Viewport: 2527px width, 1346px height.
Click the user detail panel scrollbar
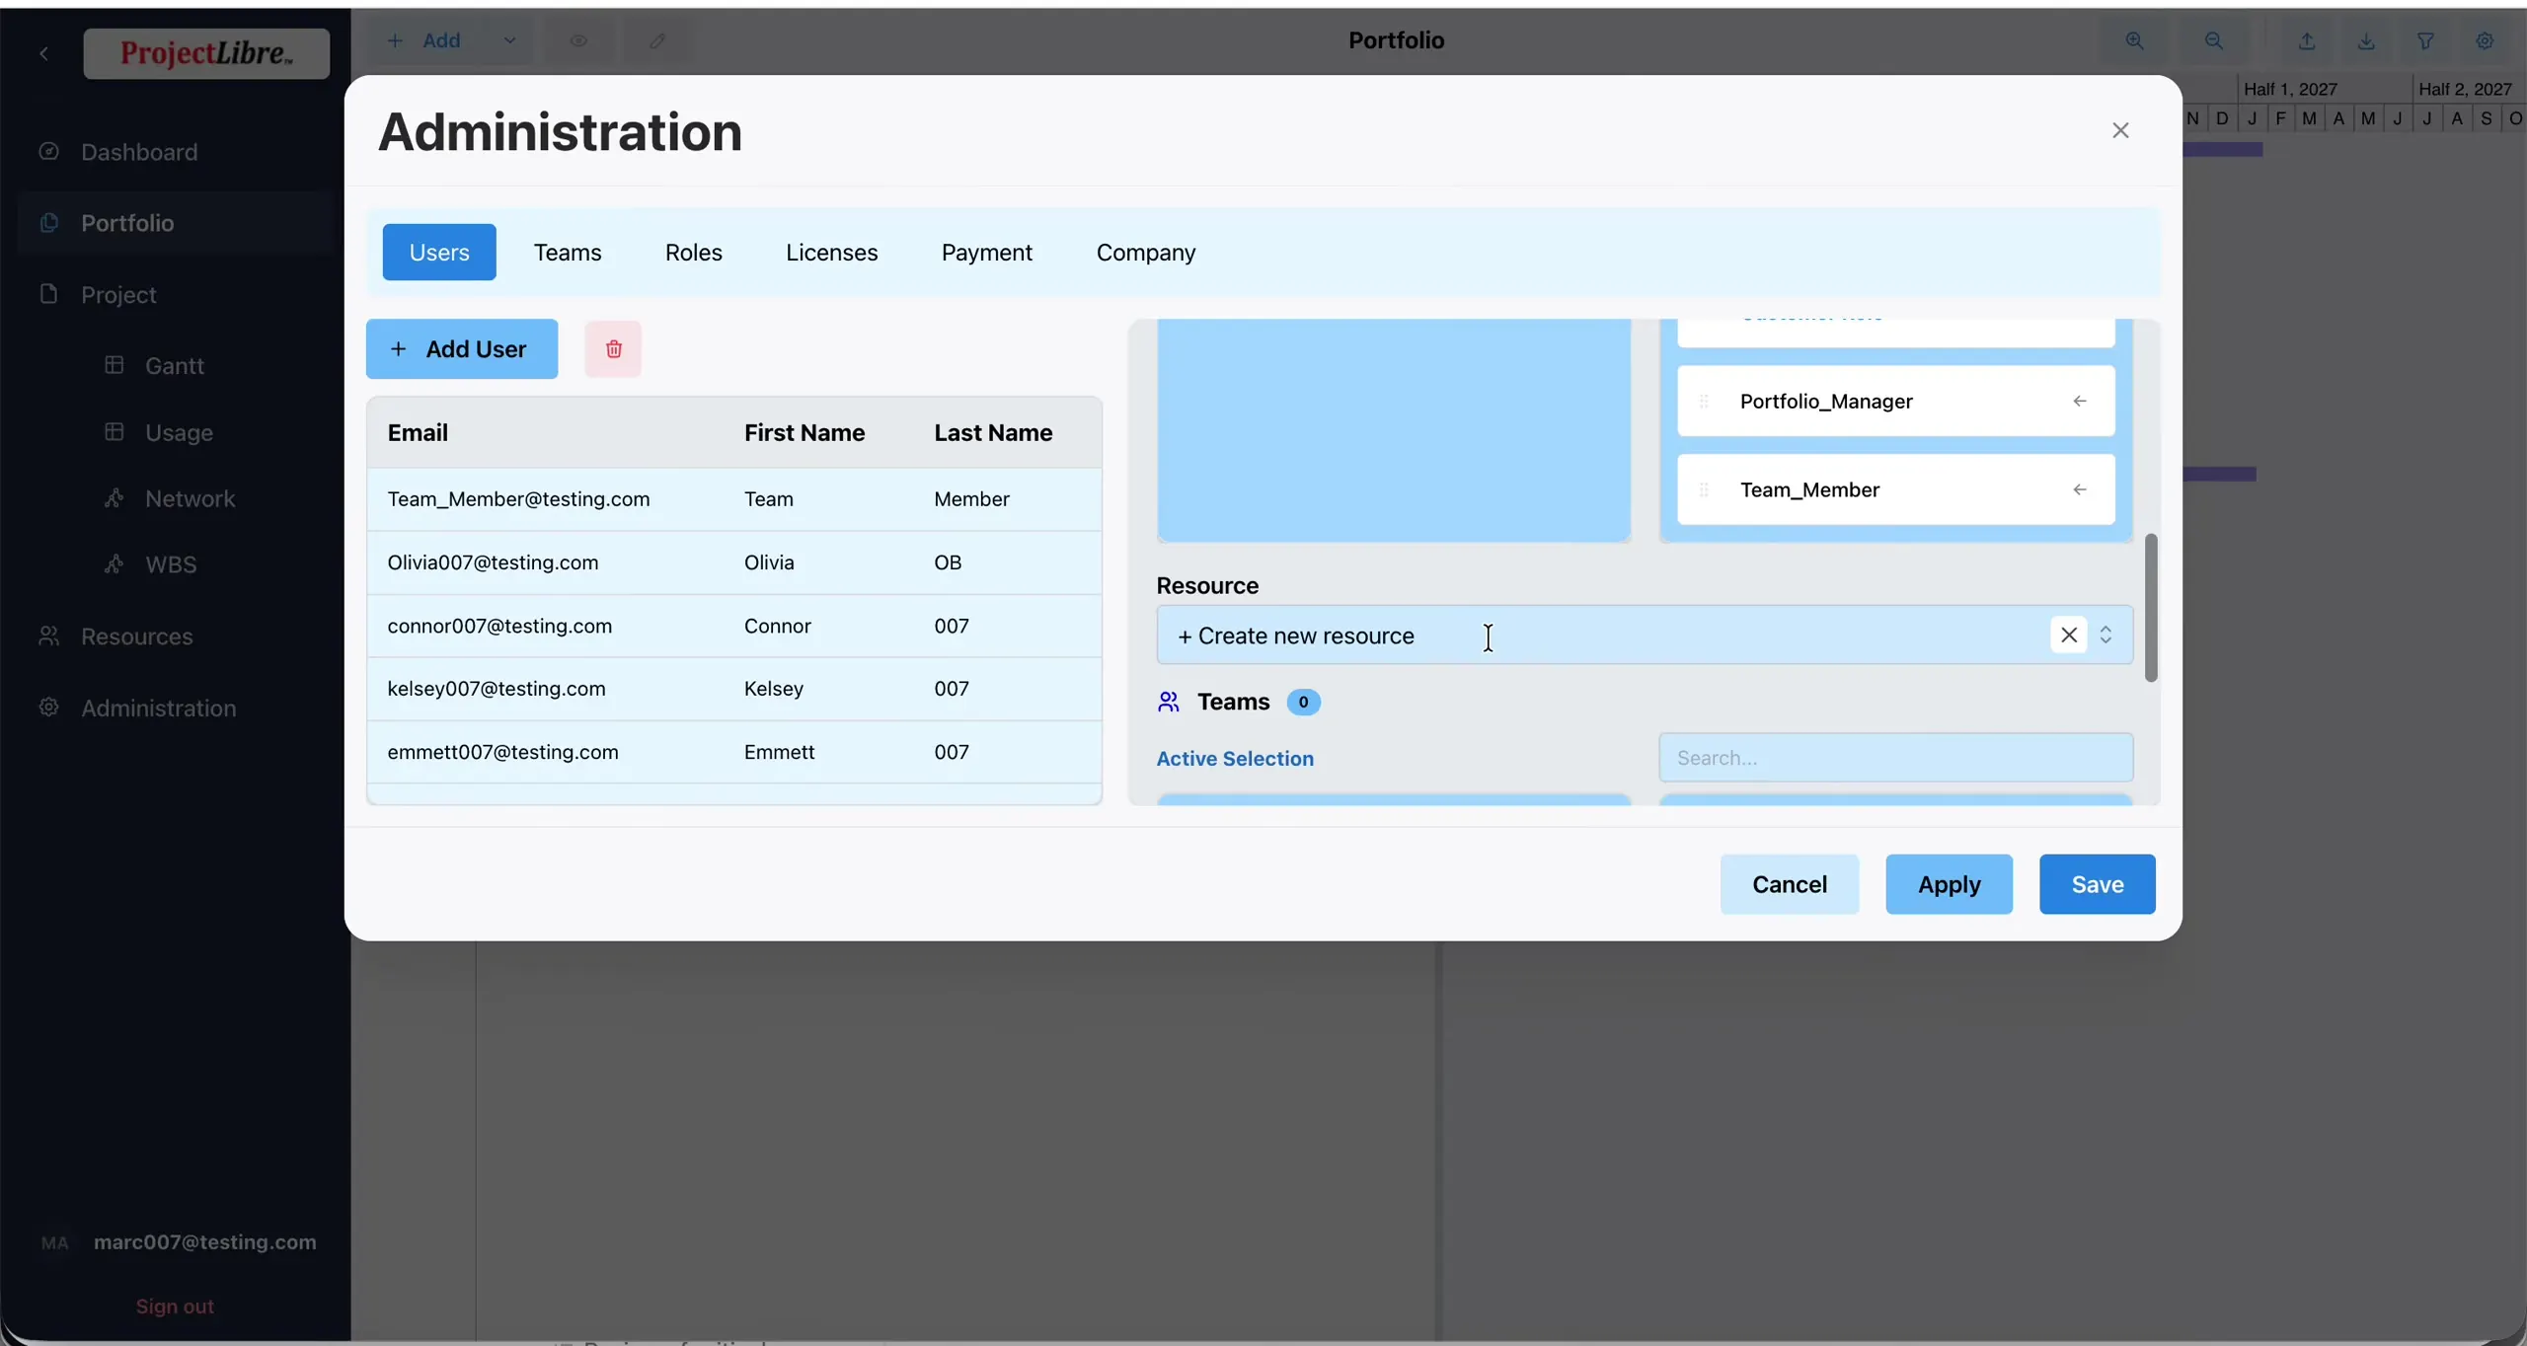point(2151,608)
